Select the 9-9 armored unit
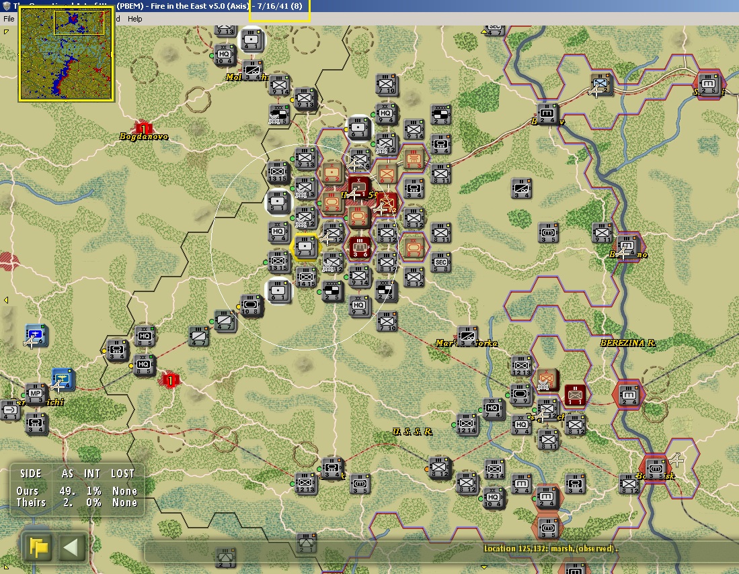The image size is (739, 574). coord(520,394)
